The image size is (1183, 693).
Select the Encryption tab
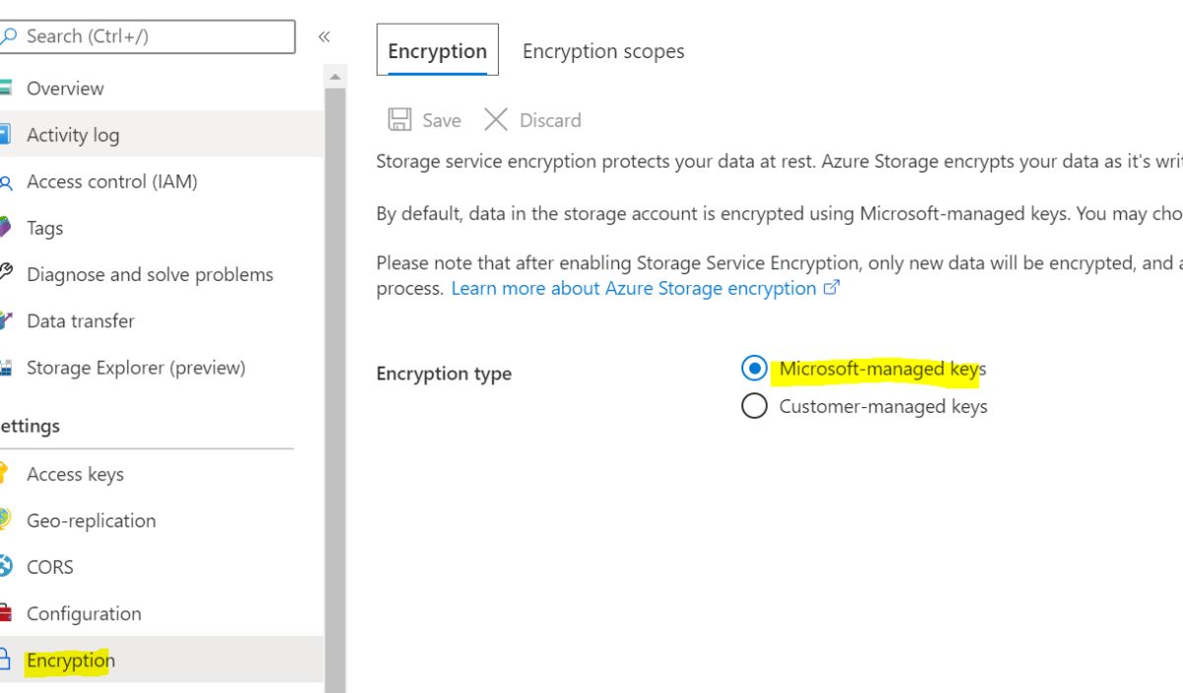[438, 51]
